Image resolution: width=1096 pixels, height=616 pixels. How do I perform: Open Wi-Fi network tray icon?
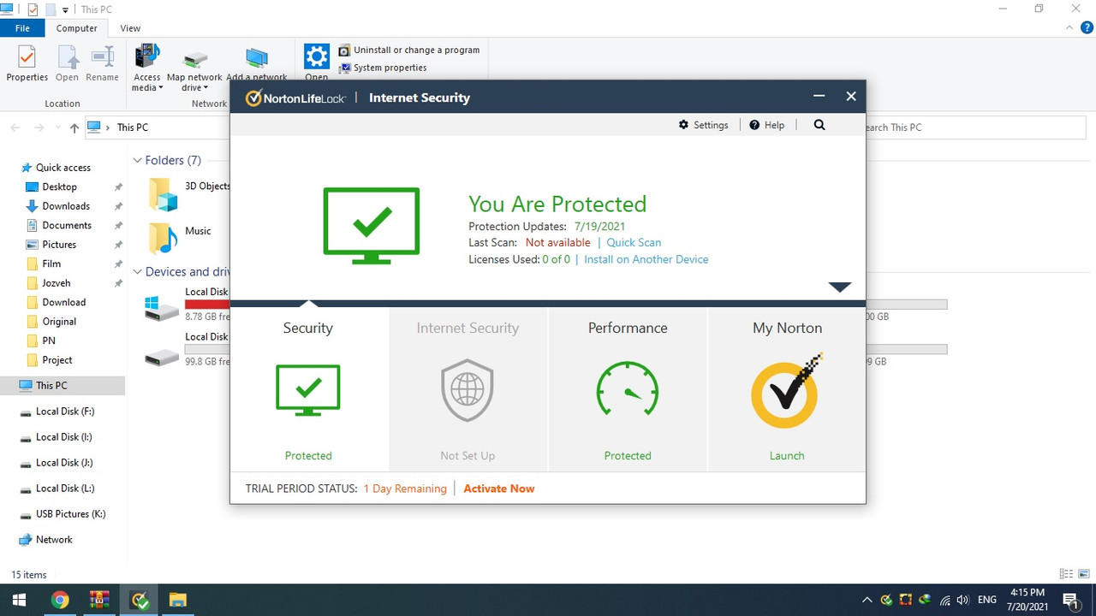(x=944, y=601)
